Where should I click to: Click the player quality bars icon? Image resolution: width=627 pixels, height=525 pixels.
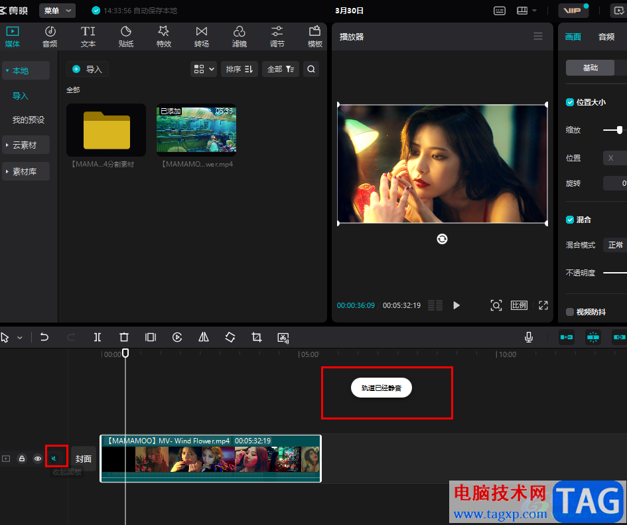click(435, 305)
